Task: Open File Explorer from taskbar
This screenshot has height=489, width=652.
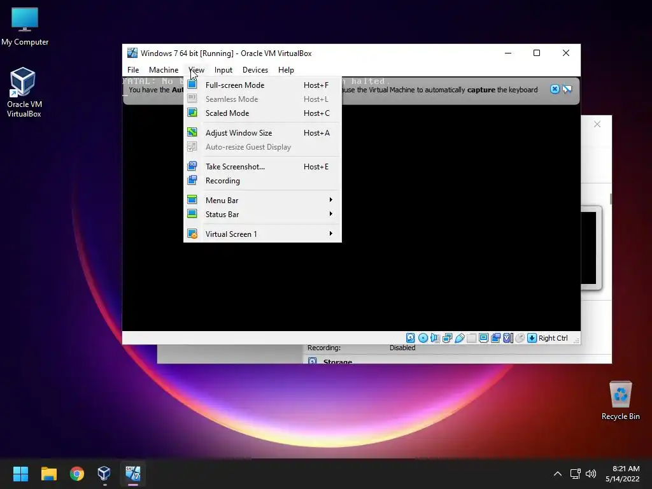Action: (x=48, y=474)
